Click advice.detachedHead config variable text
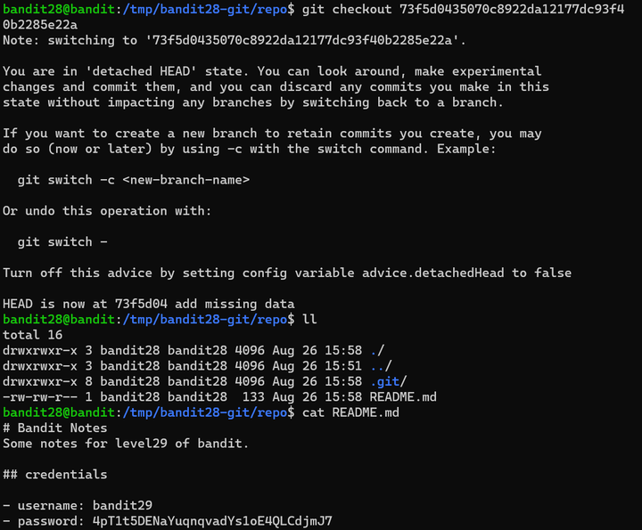This screenshot has height=530, width=642. [432, 273]
